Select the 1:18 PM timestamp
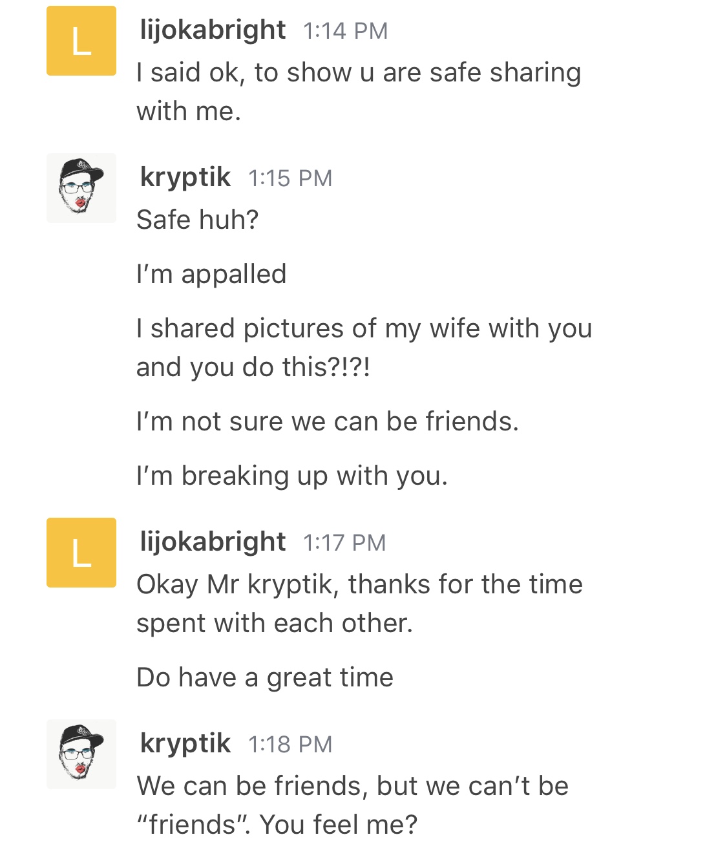Image resolution: width=727 pixels, height=848 pixels. [x=290, y=745]
